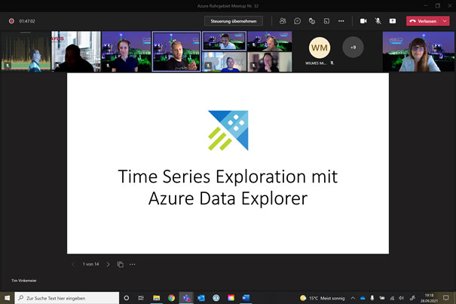456x304 pixels.
Task: Click the Verlassen leave button
Action: 424,21
